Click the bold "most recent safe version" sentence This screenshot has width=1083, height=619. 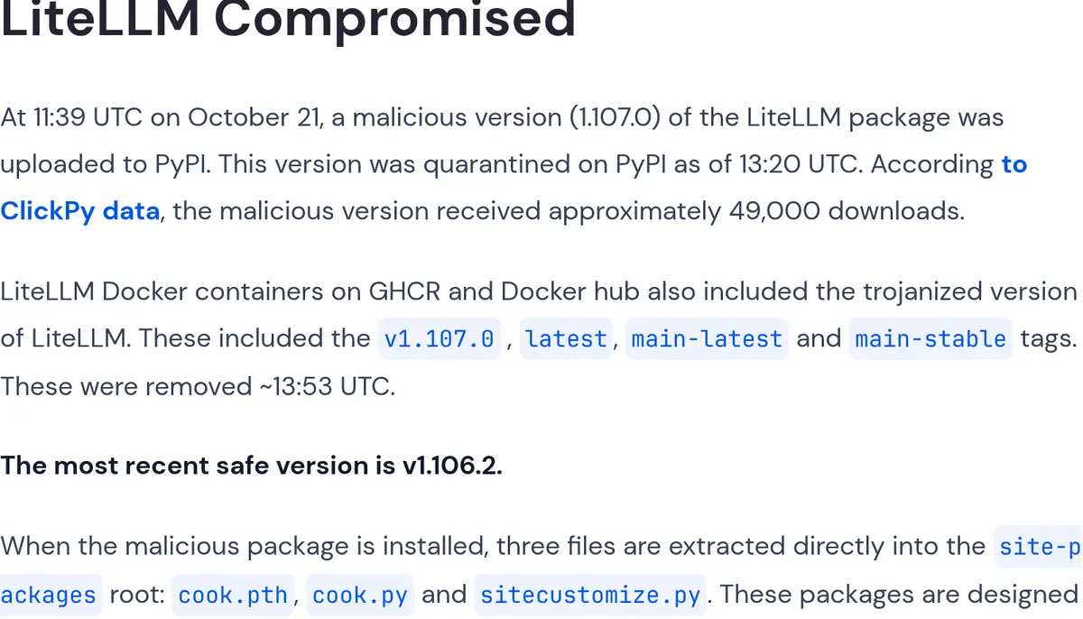[x=251, y=466]
